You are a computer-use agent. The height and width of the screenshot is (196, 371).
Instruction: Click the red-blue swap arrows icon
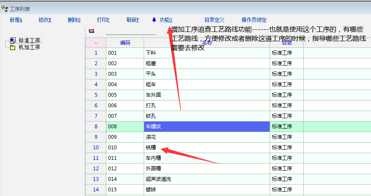coord(92,31)
